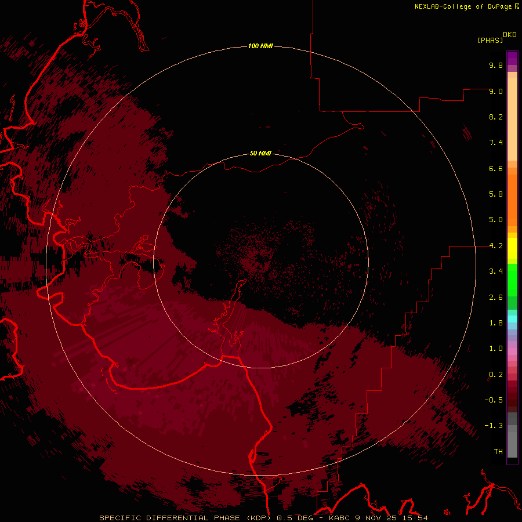The height and width of the screenshot is (522, 522).
Task: Select the 9.8 value on the scale
Action: (x=496, y=65)
